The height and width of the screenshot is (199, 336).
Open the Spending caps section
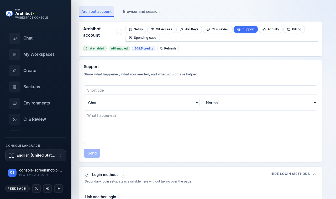[143, 38]
